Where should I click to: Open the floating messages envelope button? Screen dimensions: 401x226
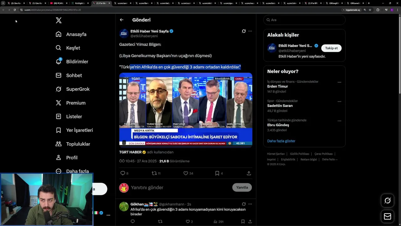(388, 217)
